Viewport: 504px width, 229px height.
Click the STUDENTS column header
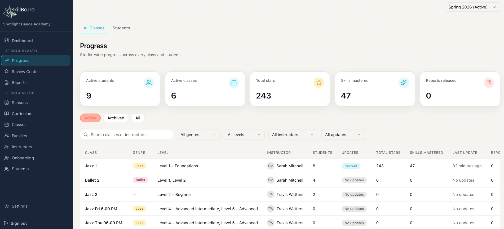click(322, 152)
